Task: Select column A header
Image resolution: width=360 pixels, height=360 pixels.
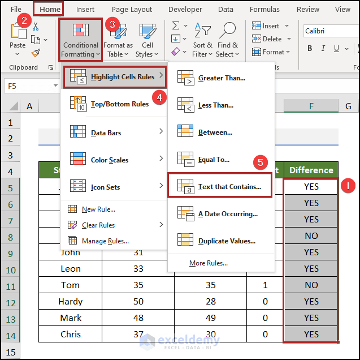Action: [x=29, y=106]
